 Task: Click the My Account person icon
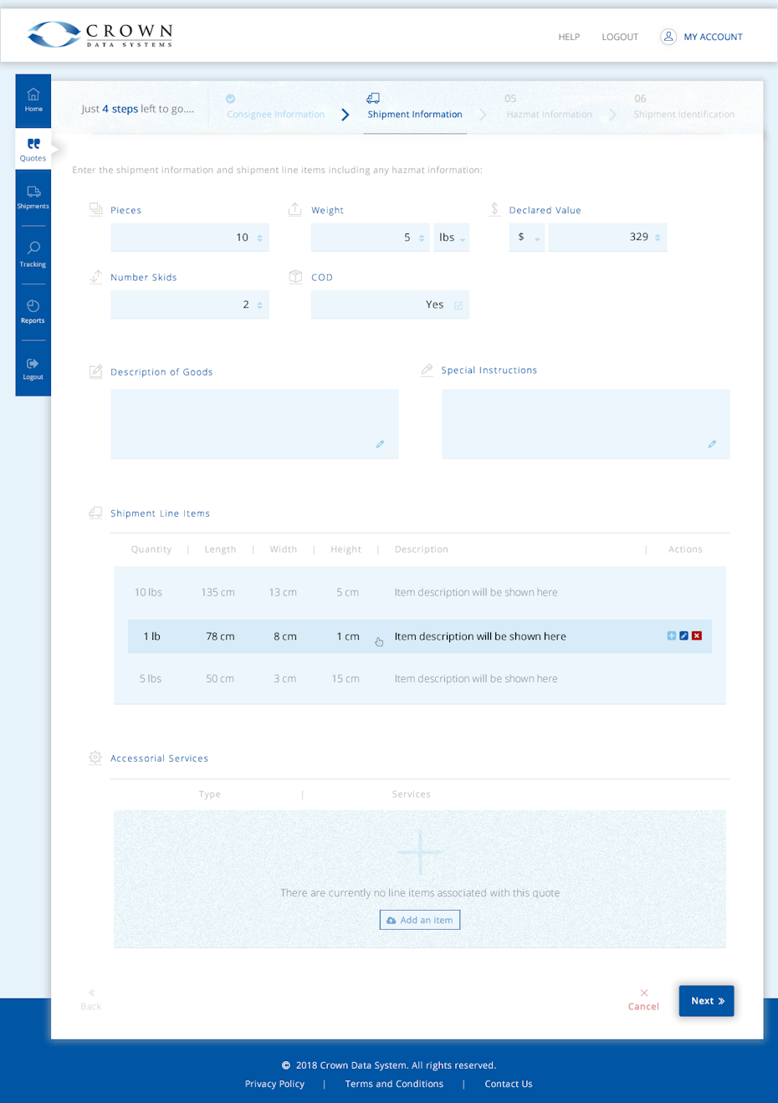click(668, 36)
